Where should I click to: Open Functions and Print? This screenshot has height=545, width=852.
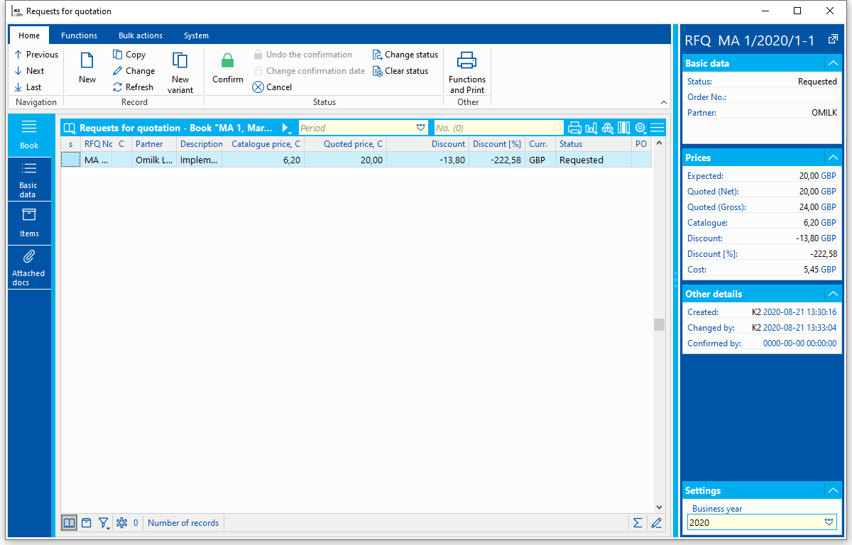(466, 73)
